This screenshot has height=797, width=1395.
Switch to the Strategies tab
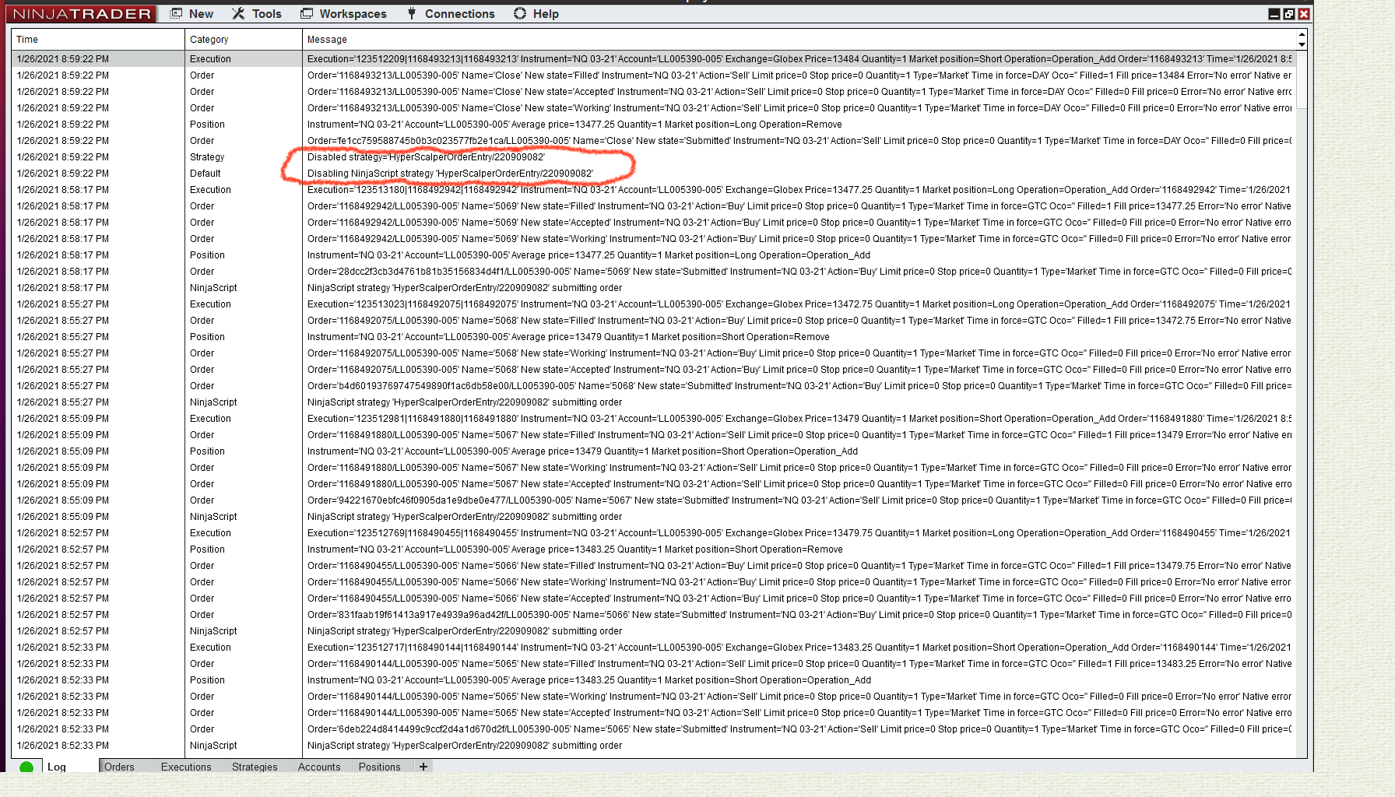point(255,767)
